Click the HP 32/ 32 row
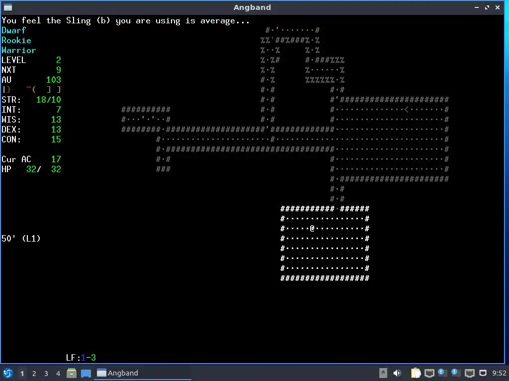Viewport: 509px width, 381px height. pyautogui.click(x=31, y=169)
